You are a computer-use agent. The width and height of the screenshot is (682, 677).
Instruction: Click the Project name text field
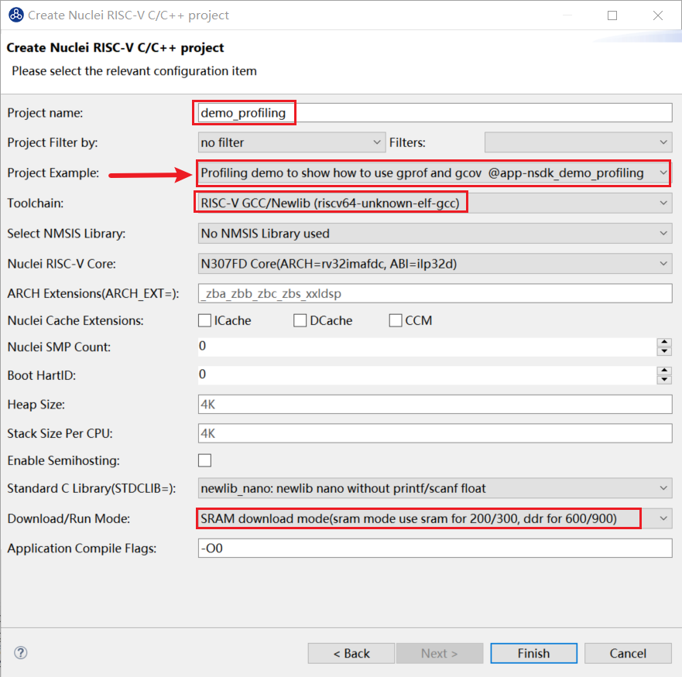pos(434,112)
